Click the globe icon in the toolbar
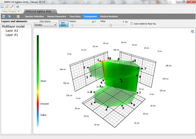Viewport: 196px width, 139px height. click(x=18, y=7)
